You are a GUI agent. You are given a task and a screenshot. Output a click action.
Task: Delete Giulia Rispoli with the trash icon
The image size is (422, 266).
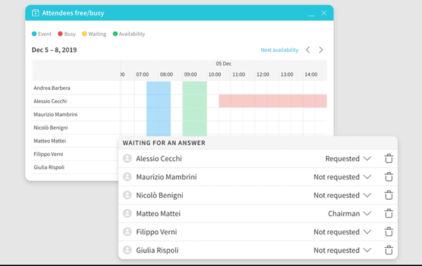pyautogui.click(x=388, y=250)
